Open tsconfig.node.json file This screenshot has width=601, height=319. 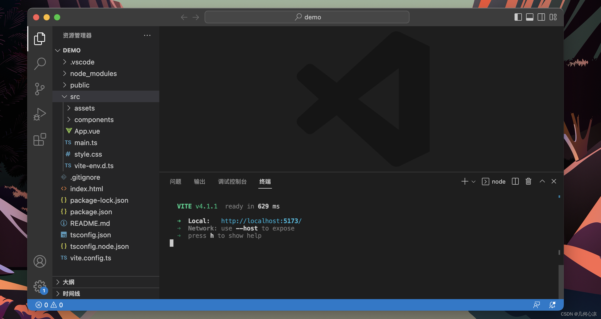pyautogui.click(x=106, y=246)
